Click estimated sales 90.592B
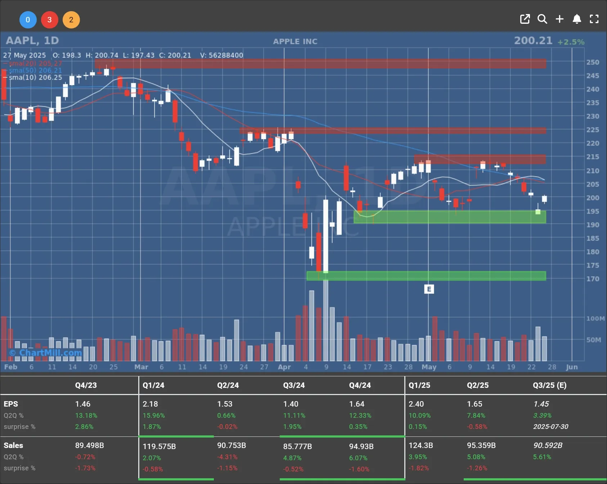The width and height of the screenshot is (607, 484). click(x=548, y=445)
